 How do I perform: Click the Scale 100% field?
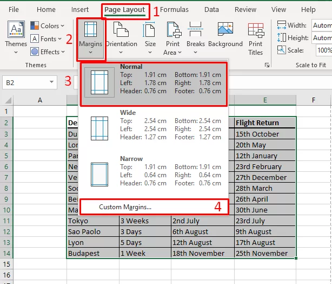tap(324, 50)
